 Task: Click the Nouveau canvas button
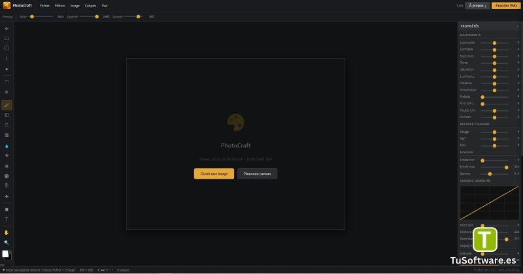click(257, 174)
